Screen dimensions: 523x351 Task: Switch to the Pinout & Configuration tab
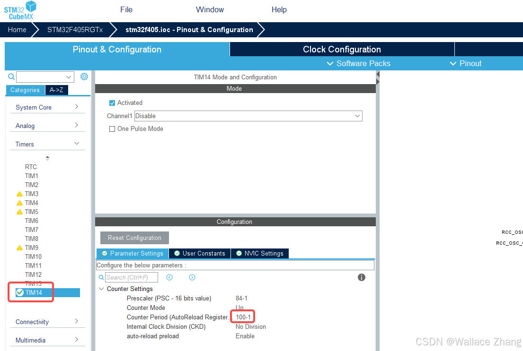pos(117,49)
